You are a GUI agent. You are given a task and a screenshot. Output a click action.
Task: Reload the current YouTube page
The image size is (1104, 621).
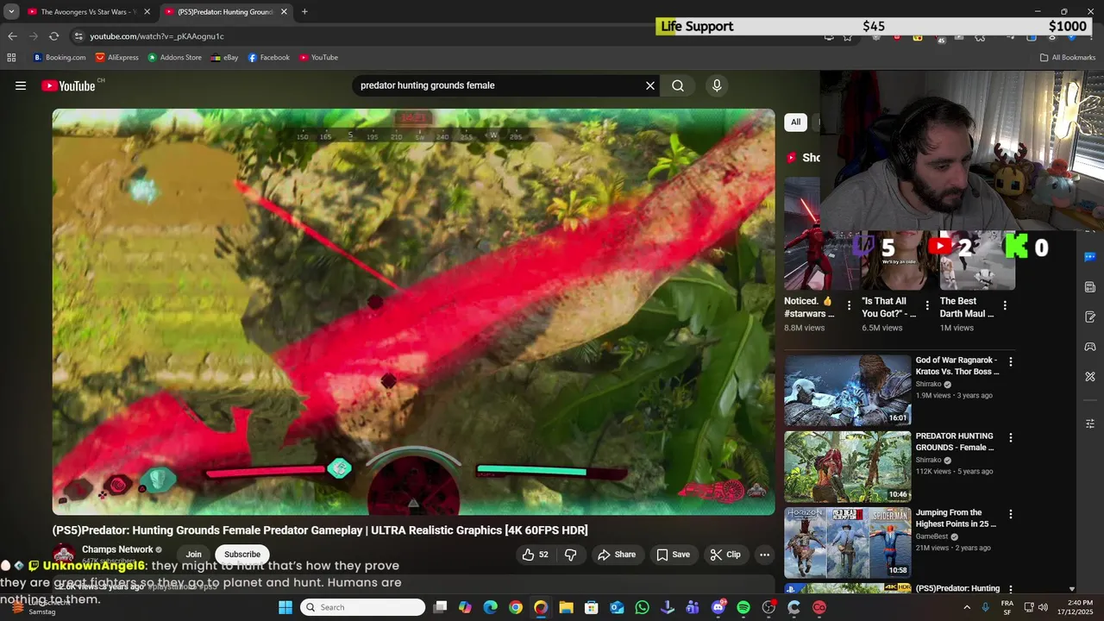[53, 36]
